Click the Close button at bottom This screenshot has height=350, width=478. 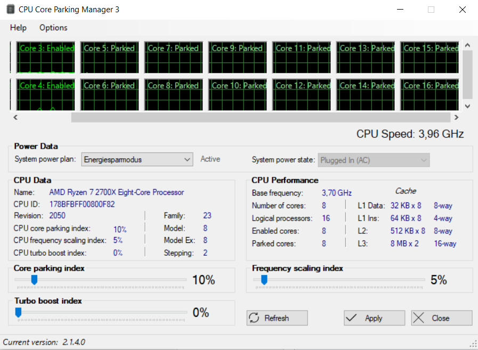(x=442, y=318)
